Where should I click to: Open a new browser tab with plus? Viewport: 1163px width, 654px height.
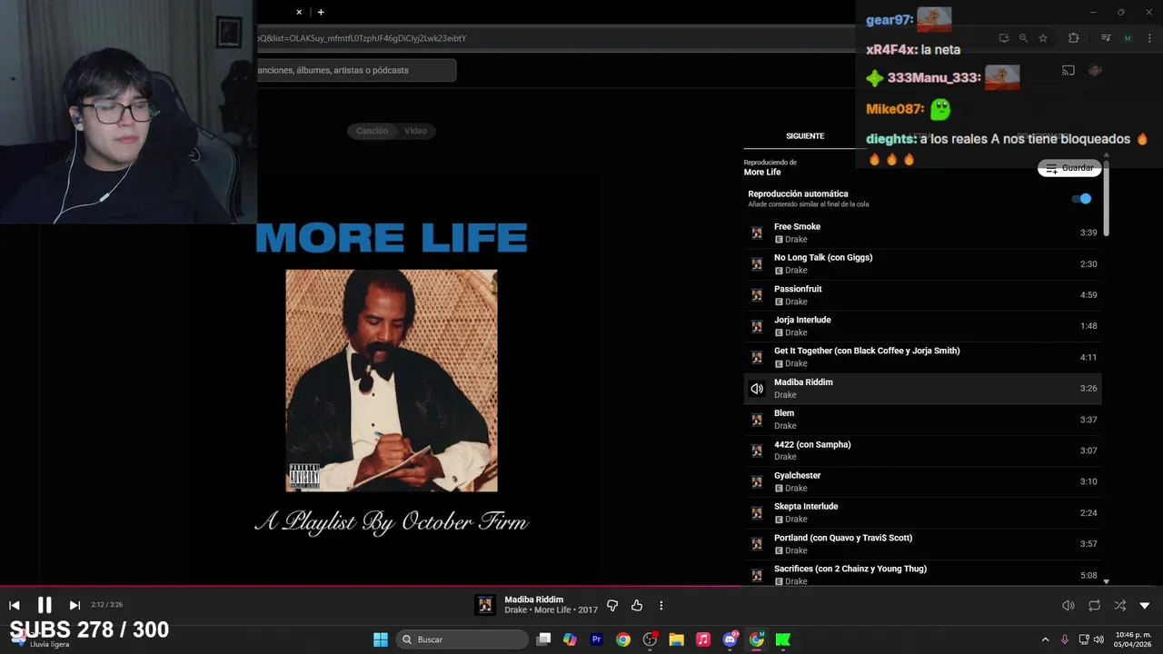point(321,12)
